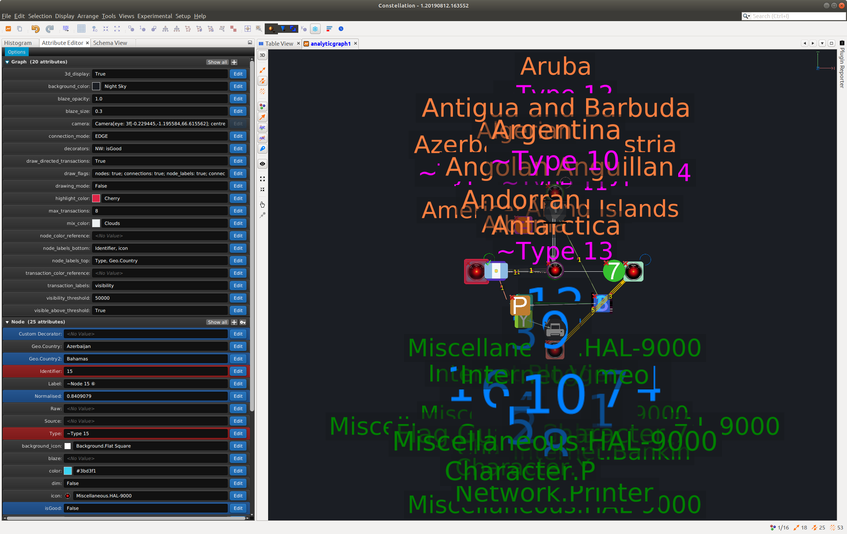Click the blue cone filter toolbar icon
Image resolution: width=847 pixels, height=534 pixels.
pos(282,29)
